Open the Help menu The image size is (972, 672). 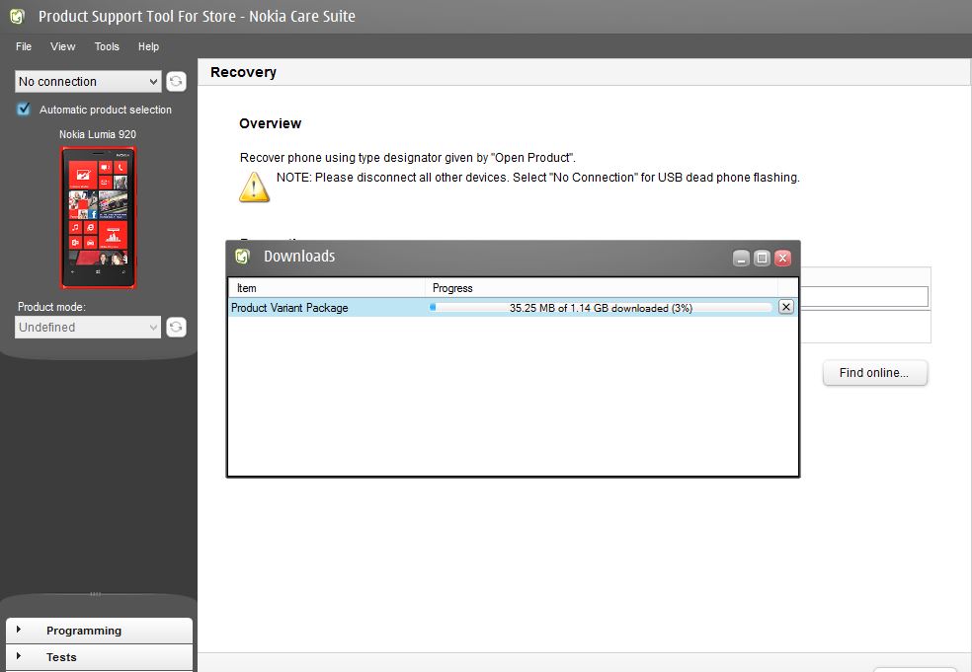click(148, 46)
